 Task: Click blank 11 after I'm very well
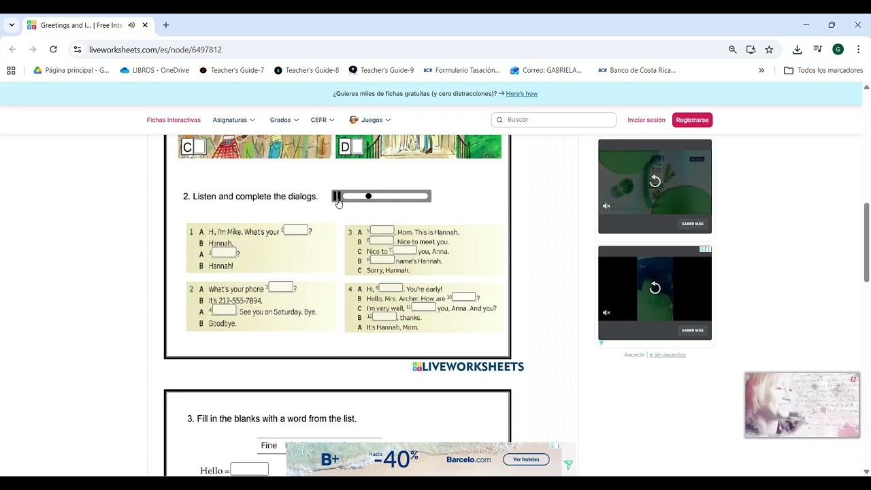423,307
